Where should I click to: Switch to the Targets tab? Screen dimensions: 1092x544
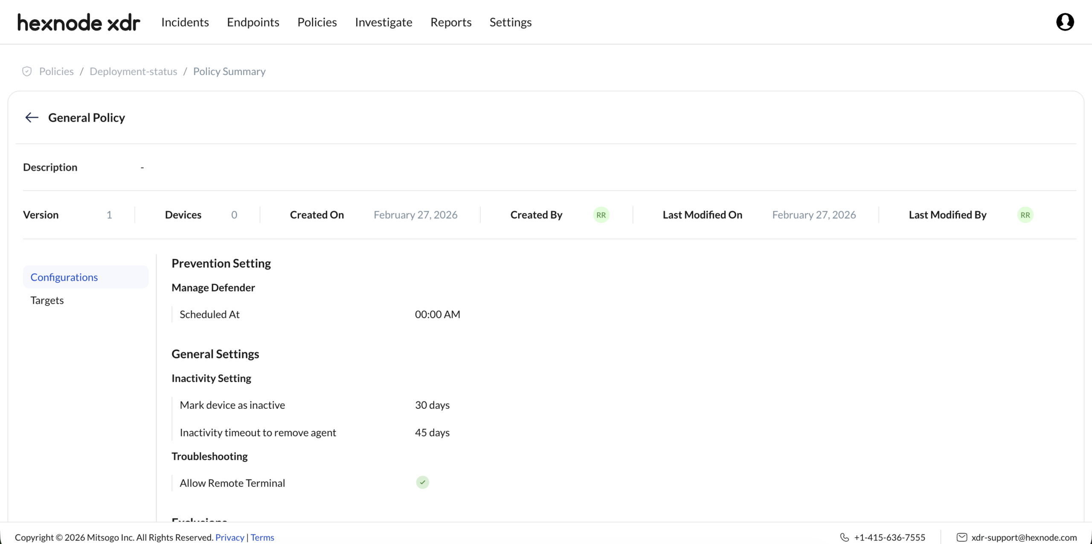[47, 300]
